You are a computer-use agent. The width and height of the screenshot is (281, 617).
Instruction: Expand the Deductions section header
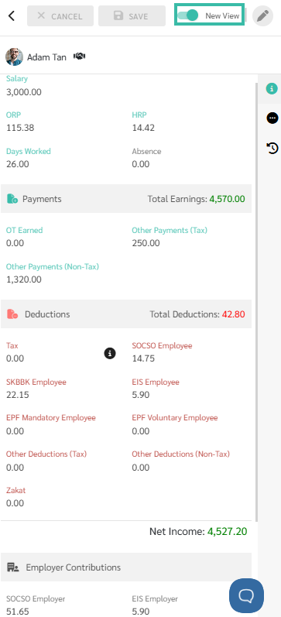[126, 314]
